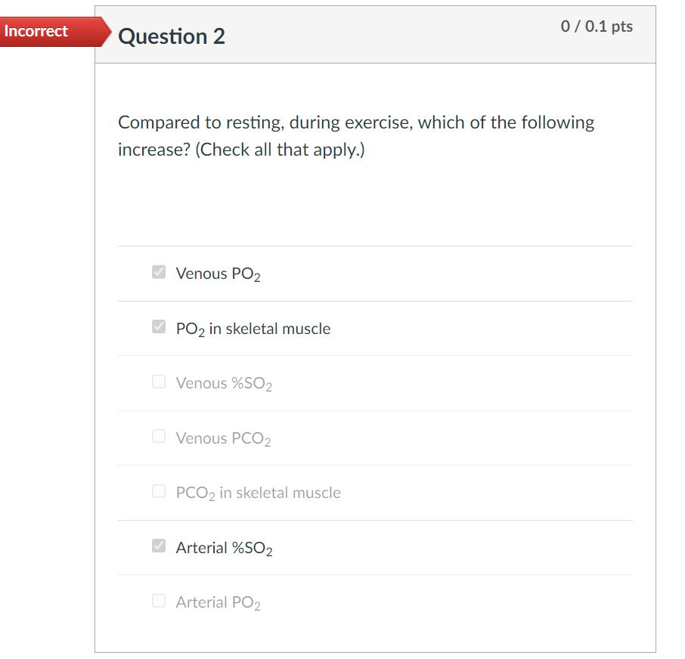
Task: Check the Venous %SO2 checkbox
Action: tap(159, 382)
